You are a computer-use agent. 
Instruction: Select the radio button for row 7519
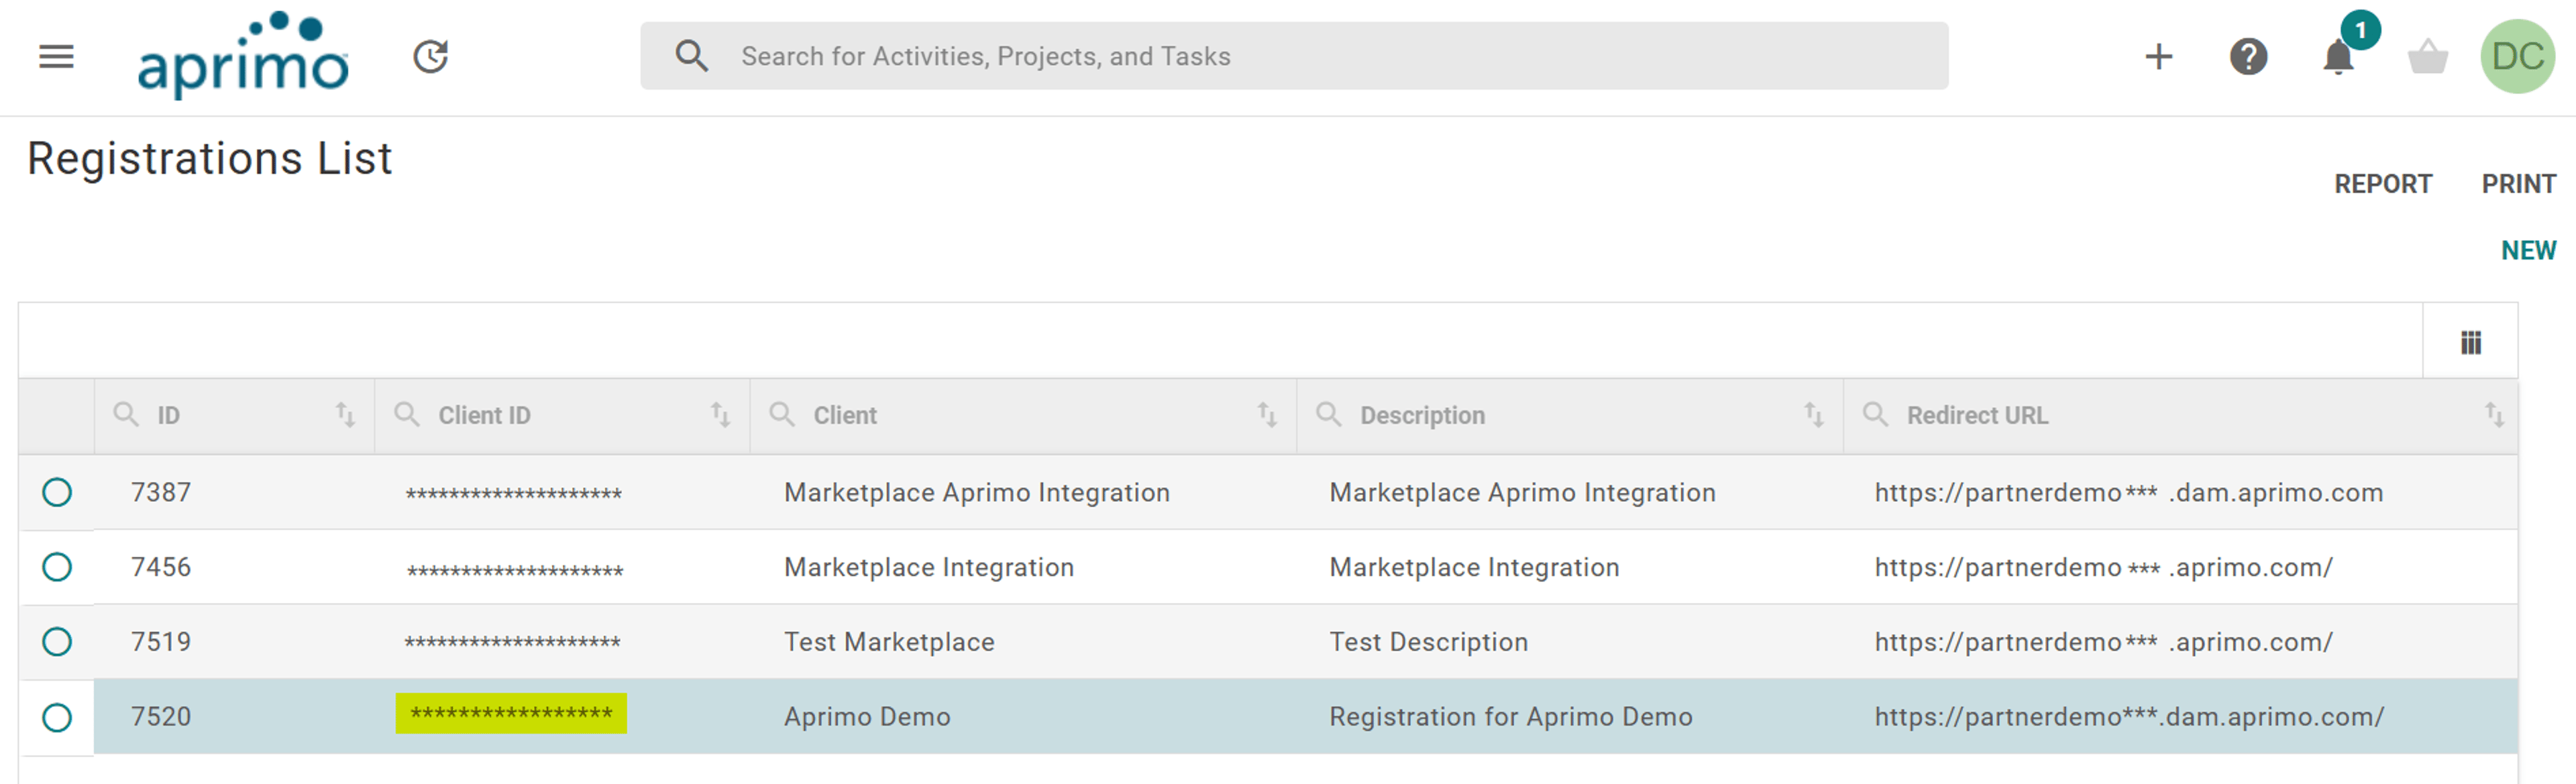pos(57,641)
